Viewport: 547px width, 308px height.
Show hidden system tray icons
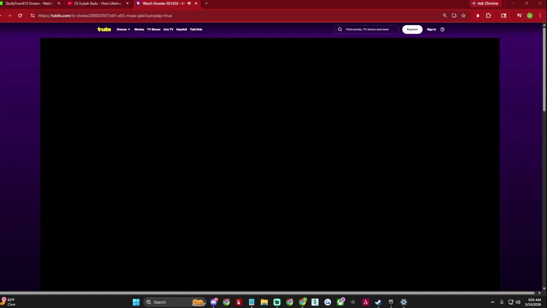(492, 302)
